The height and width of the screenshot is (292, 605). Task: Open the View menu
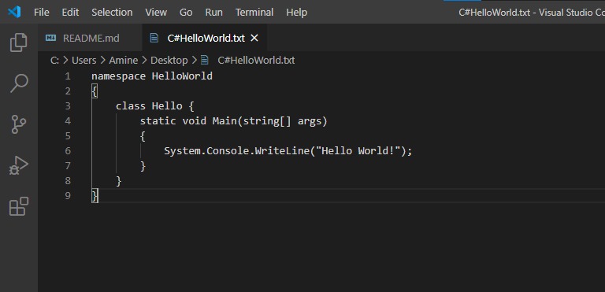[x=156, y=13]
